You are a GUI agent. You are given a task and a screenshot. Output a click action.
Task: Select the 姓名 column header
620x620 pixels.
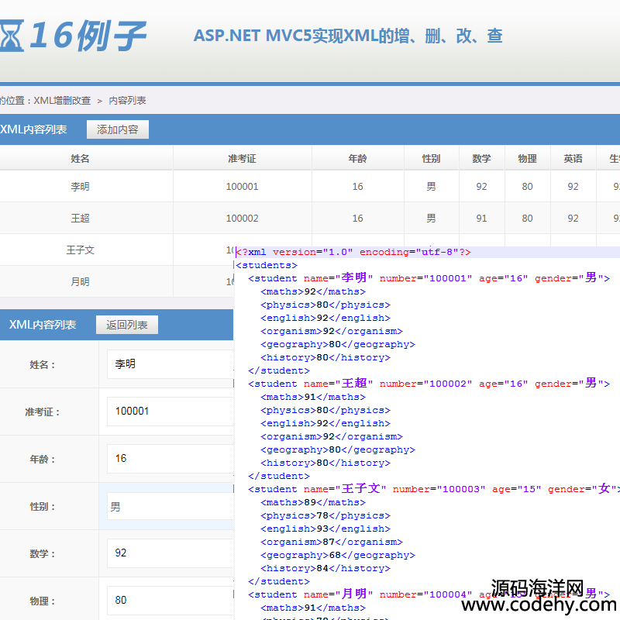tap(80, 159)
